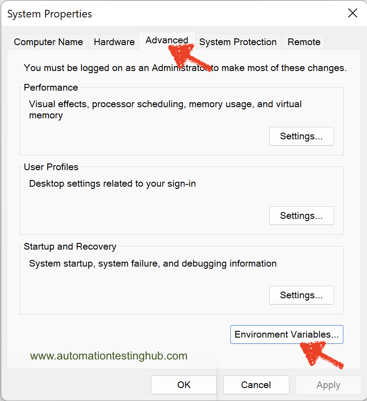Confirm changes with the OK button

pos(184,385)
